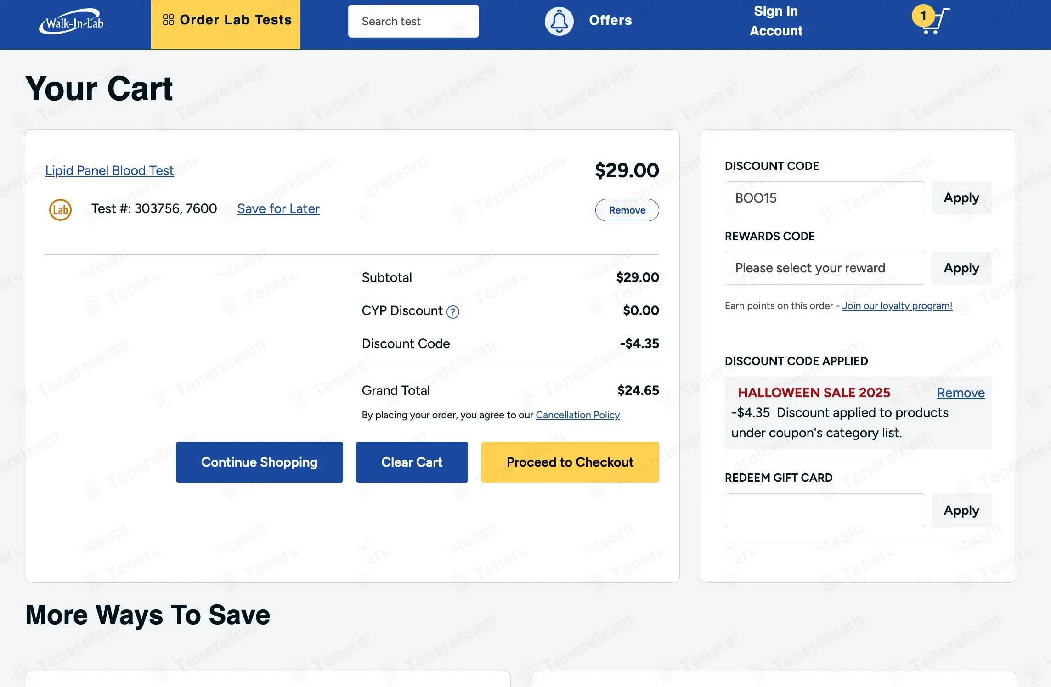Focus the Search test field
The image size is (1051, 687).
coord(413,21)
